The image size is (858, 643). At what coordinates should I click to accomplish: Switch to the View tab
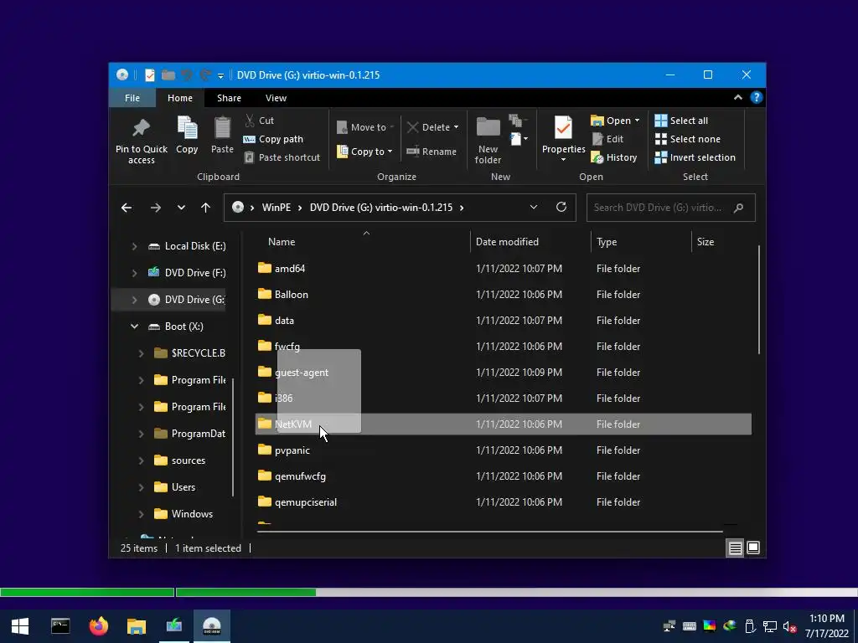coord(276,98)
